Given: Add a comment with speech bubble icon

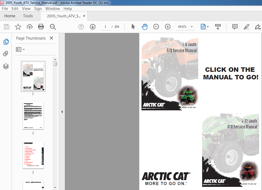Looking at the screenshot, I should pyautogui.click(x=235, y=27).
